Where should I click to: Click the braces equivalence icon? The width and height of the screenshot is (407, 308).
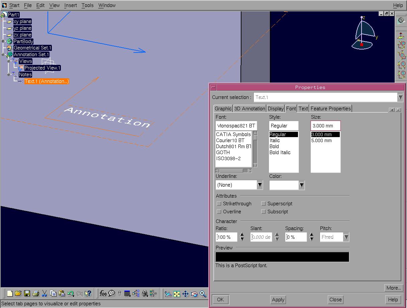coord(153,294)
